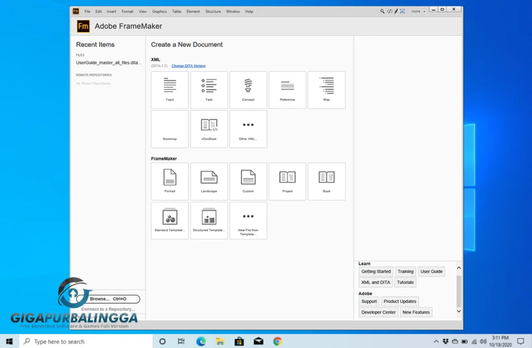The width and height of the screenshot is (532, 348).
Task: Open the Help menu
Action: tap(249, 11)
